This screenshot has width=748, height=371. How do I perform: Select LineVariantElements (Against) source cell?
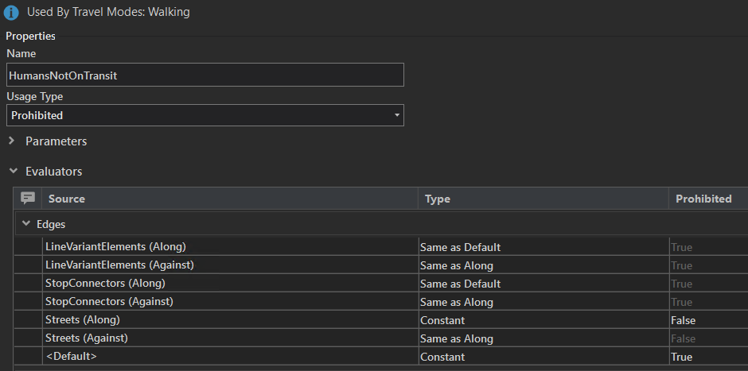[x=119, y=265]
